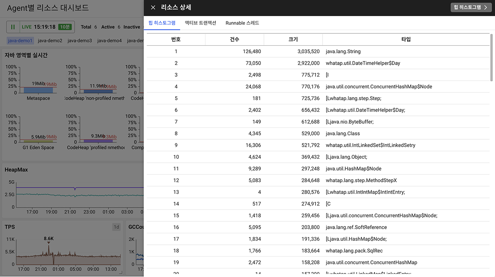Screen dimensions: 495x277
Task: Click the size value 284,648
Action: (x=311, y=180)
